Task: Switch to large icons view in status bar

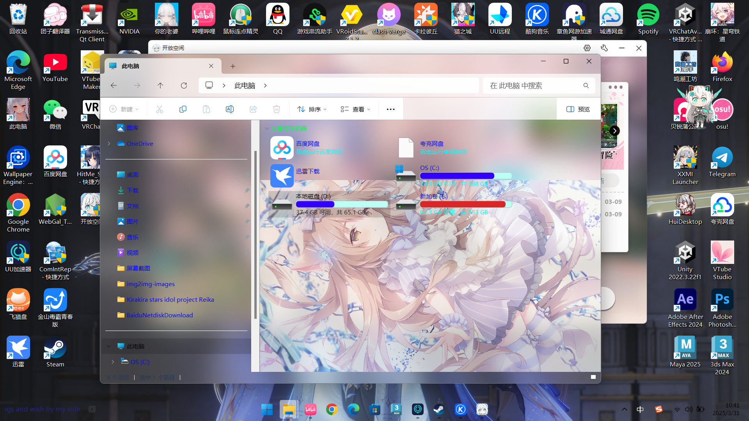Action: 593,377
